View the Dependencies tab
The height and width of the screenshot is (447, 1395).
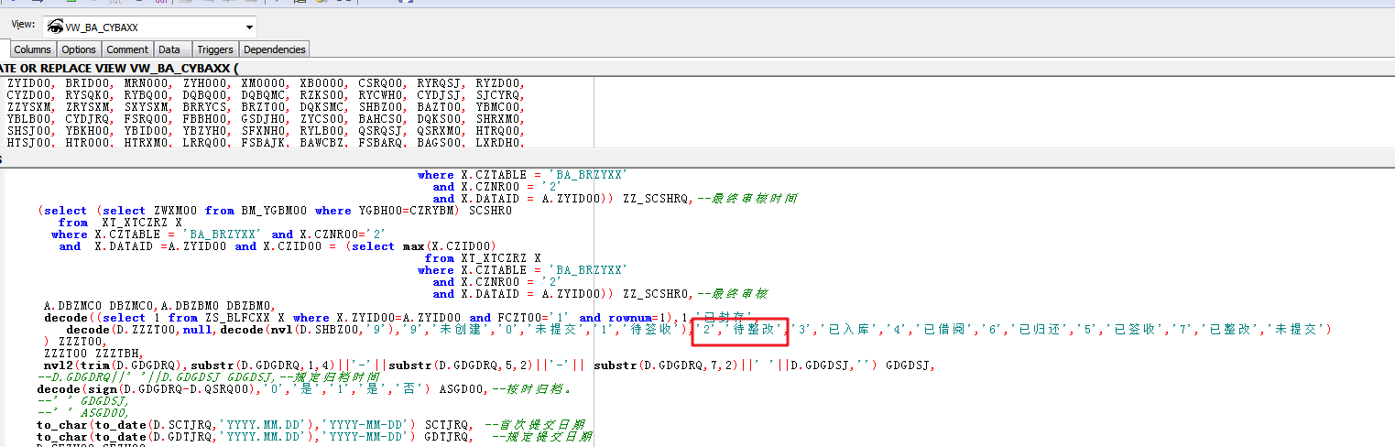click(x=275, y=49)
